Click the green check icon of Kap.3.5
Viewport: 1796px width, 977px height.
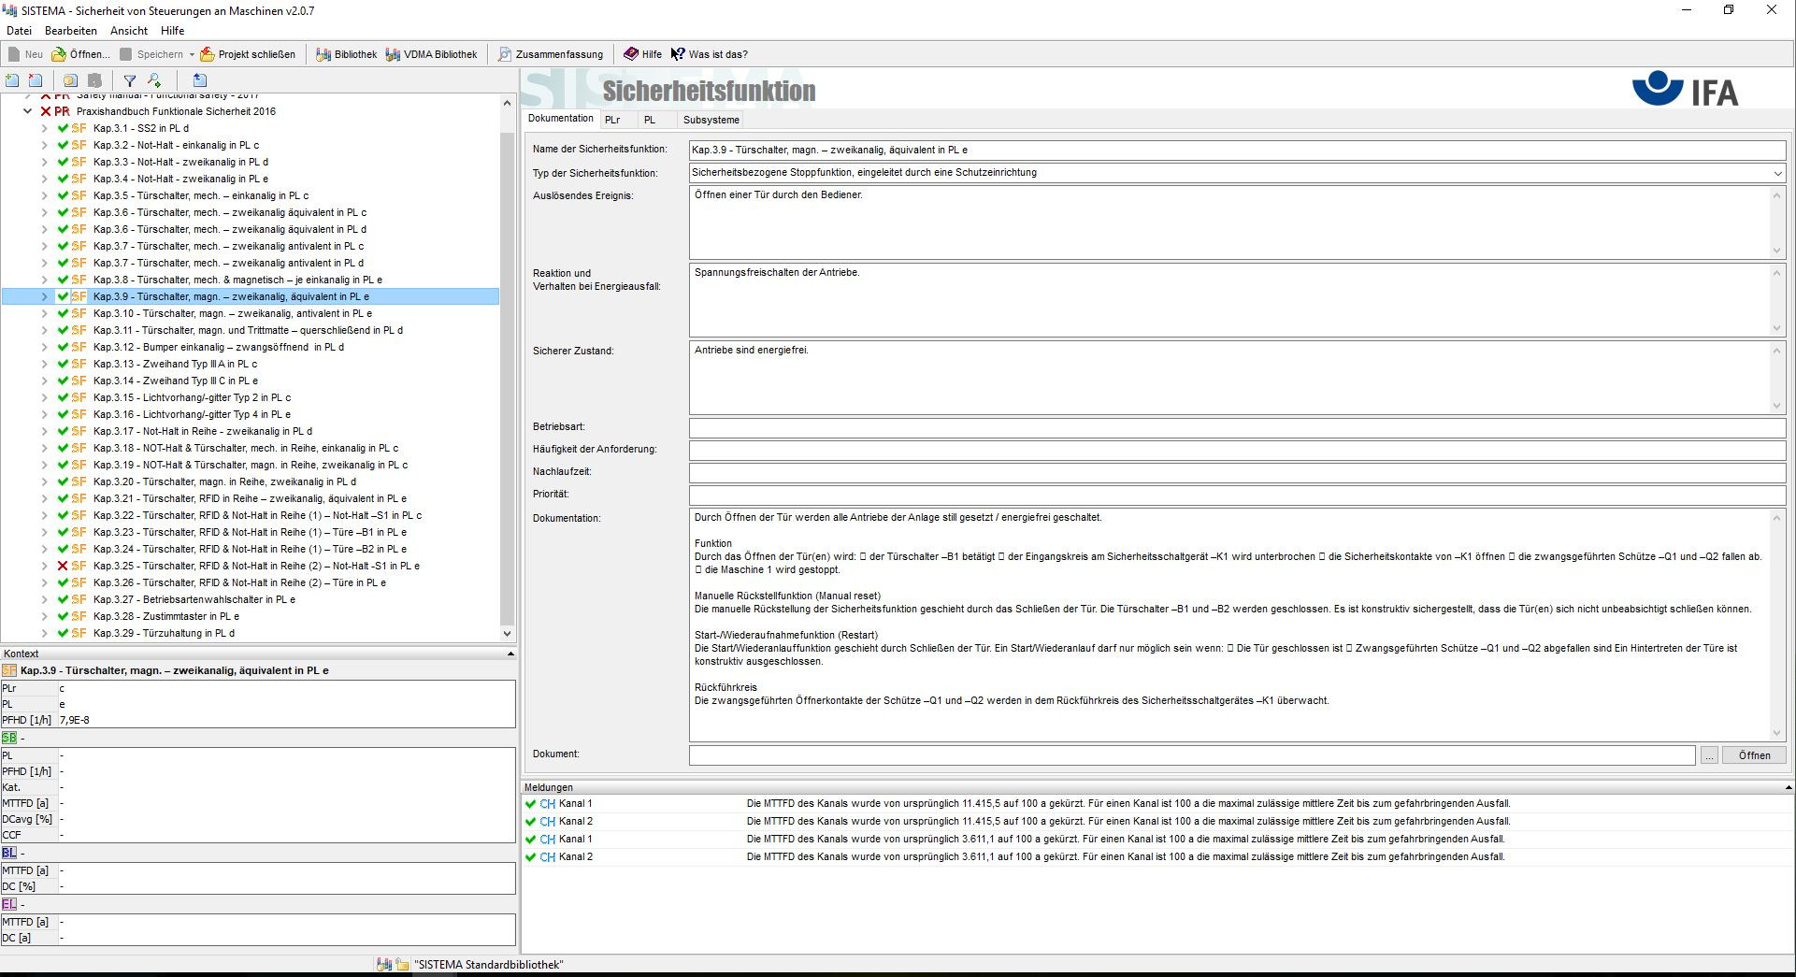click(63, 195)
